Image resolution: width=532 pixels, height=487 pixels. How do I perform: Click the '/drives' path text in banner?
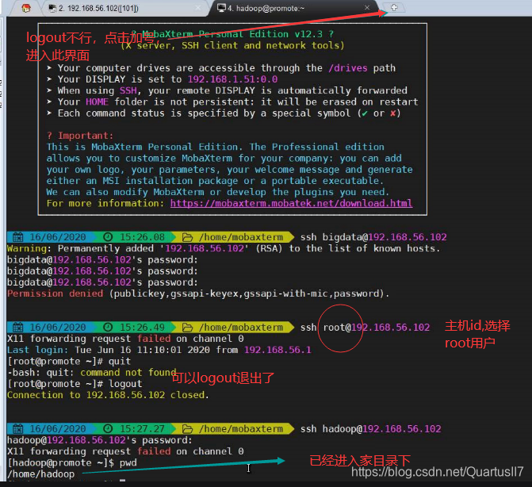pyautogui.click(x=348, y=68)
